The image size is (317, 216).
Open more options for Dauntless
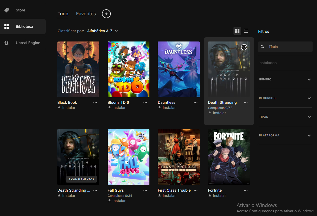click(196, 103)
